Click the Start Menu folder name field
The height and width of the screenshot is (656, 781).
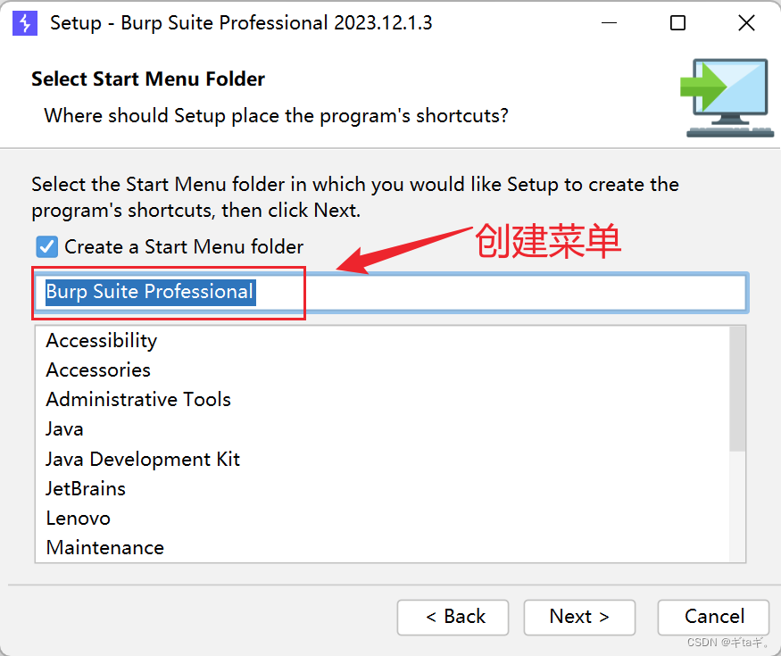point(392,293)
